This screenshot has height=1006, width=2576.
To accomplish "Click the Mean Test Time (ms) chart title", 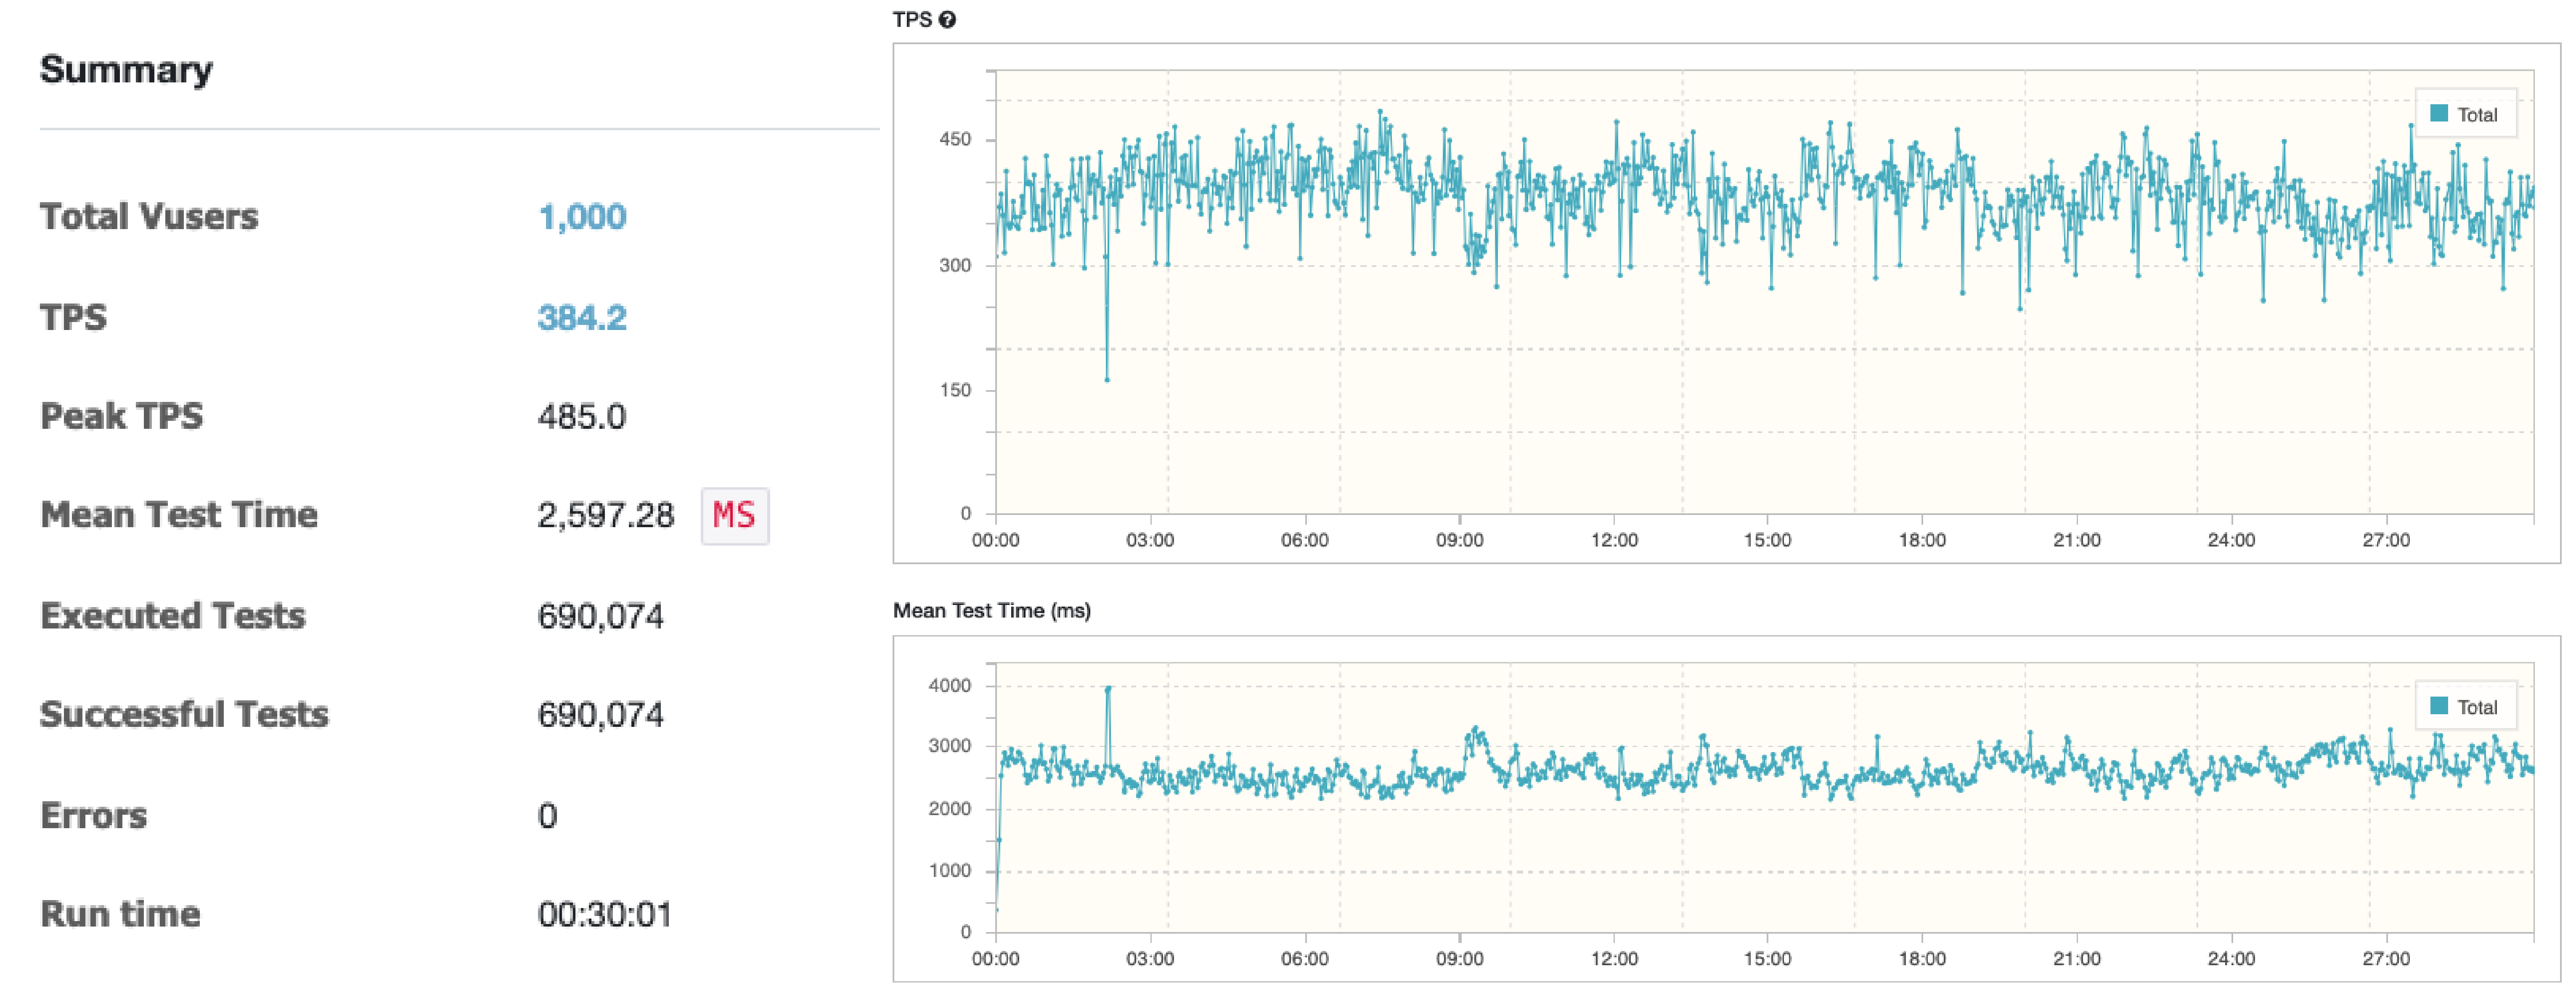I will (x=991, y=610).
